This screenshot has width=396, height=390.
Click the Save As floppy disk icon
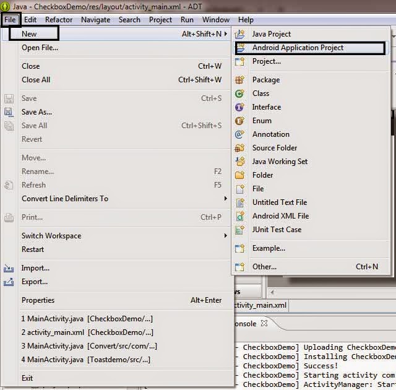point(9,112)
